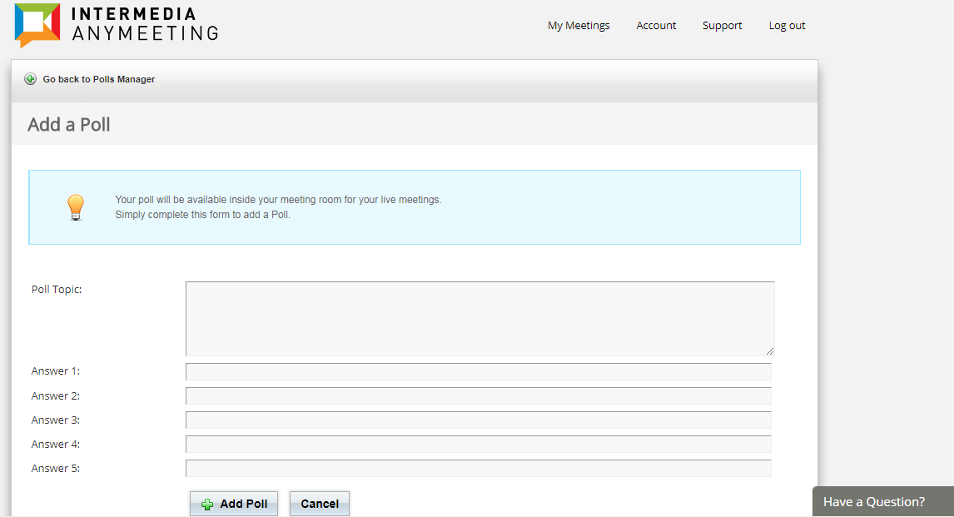Image resolution: width=954 pixels, height=517 pixels.
Task: Click the green plus icon on Add Poll
Action: click(207, 505)
